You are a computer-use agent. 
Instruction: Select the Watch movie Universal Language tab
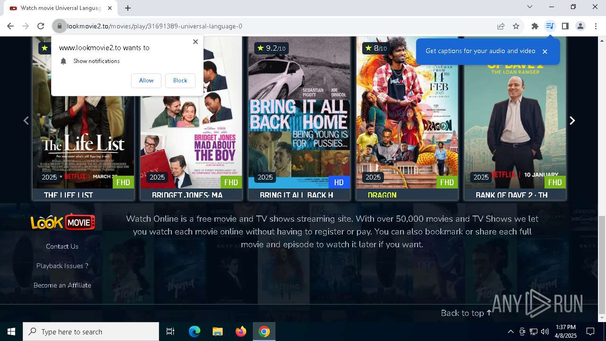pos(61,8)
